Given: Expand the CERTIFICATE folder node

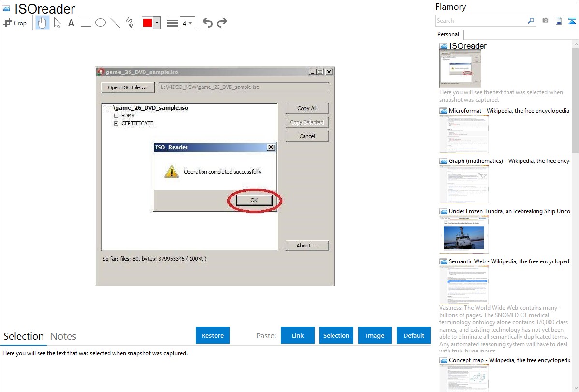Looking at the screenshot, I should pos(116,123).
